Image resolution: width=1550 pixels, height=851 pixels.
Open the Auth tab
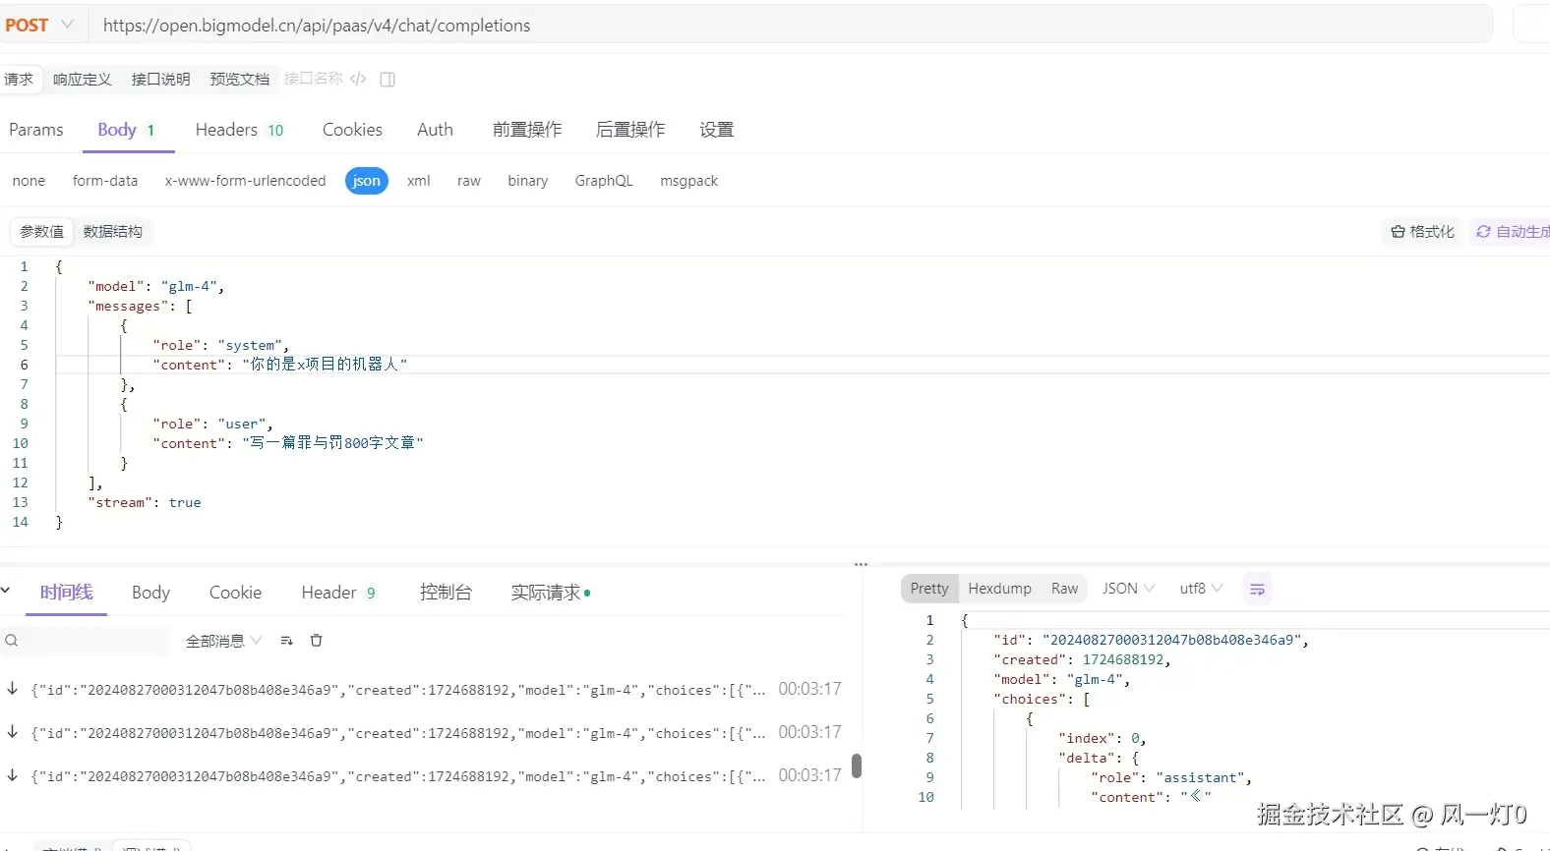click(x=435, y=130)
